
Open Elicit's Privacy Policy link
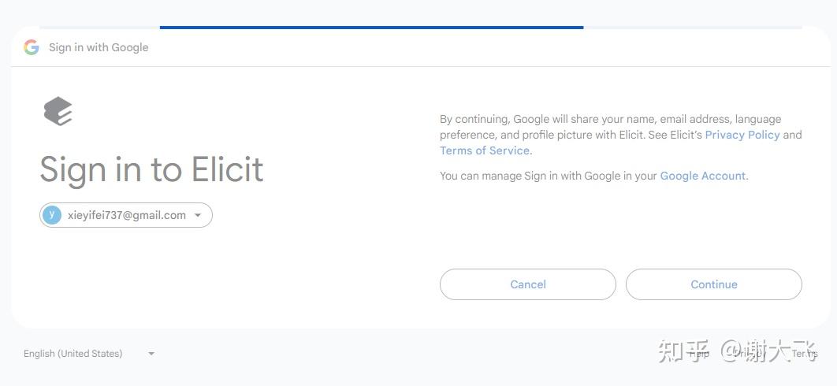[x=742, y=135]
